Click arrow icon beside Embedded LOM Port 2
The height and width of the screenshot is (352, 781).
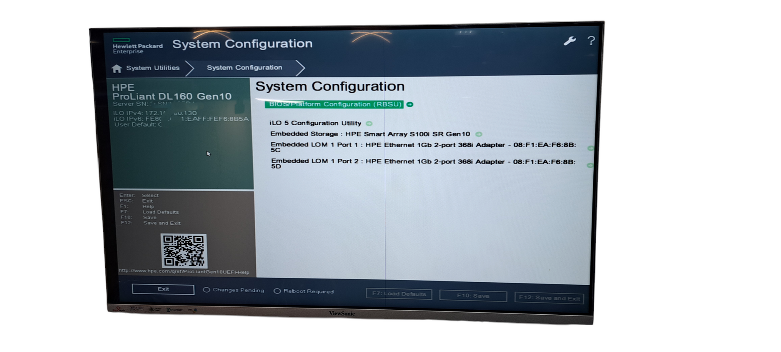click(x=590, y=165)
